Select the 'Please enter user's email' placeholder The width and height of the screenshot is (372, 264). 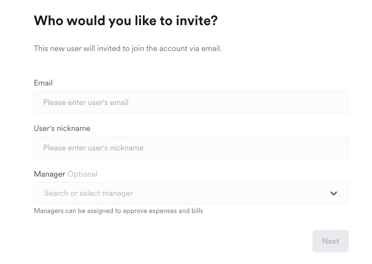point(86,102)
